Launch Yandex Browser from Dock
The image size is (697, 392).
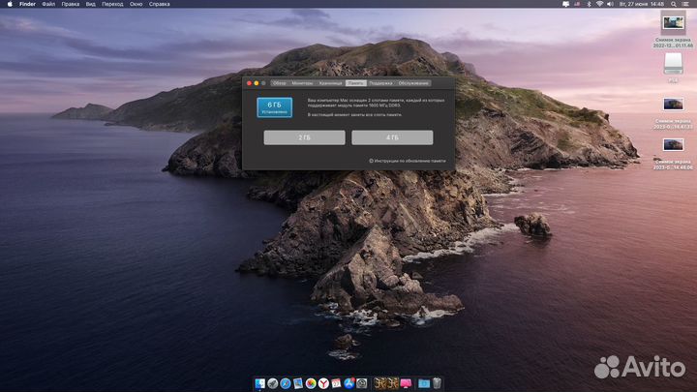click(x=323, y=383)
